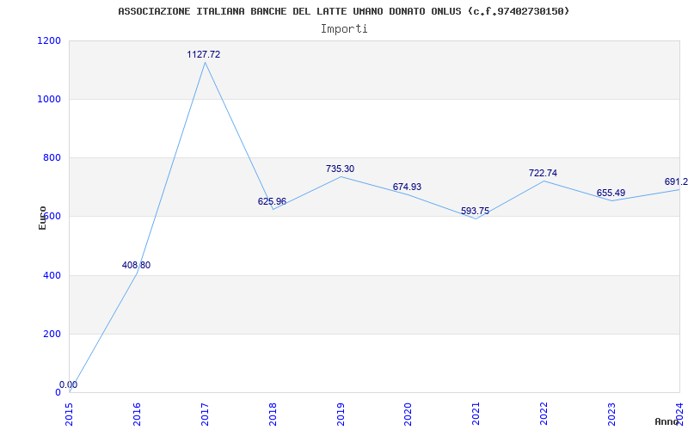The image size is (688, 430).
Task: Click the 2023 x-axis label
Action: 611,414
